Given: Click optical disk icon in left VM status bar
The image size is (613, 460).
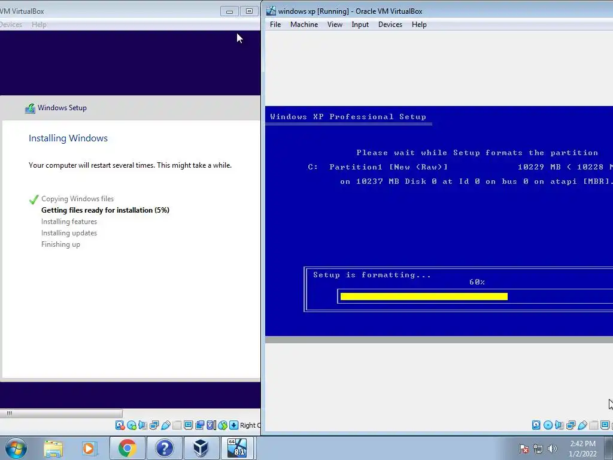Looking at the screenshot, I should click(x=132, y=425).
